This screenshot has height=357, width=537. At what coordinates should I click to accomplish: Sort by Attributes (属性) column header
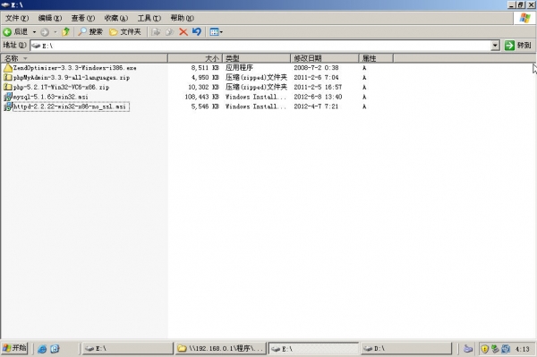point(376,58)
